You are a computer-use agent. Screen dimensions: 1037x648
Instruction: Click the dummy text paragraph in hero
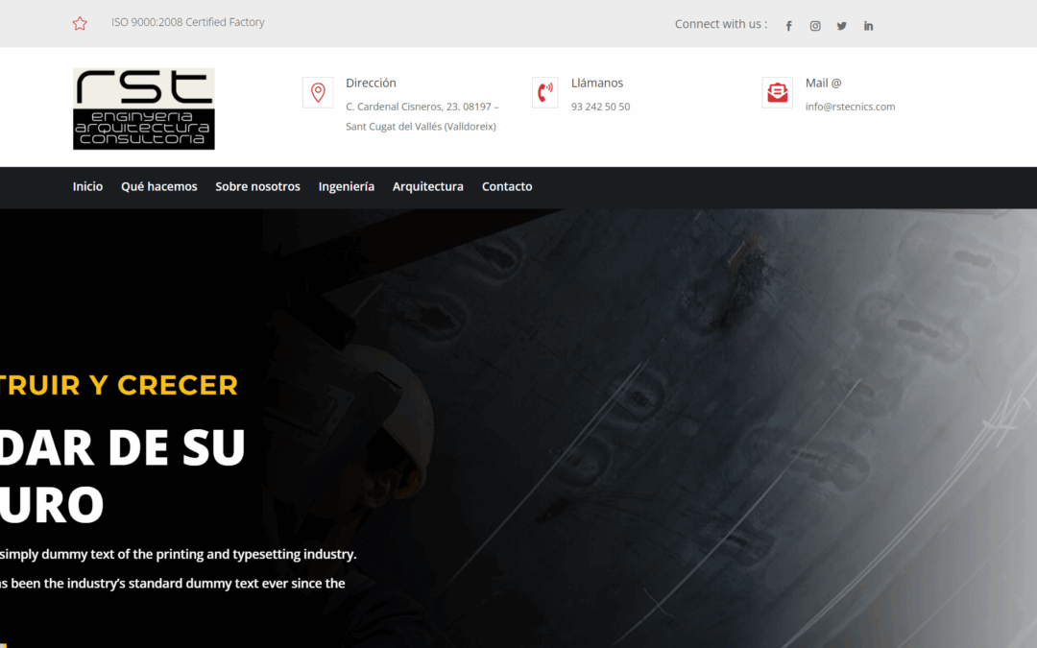[x=178, y=568]
